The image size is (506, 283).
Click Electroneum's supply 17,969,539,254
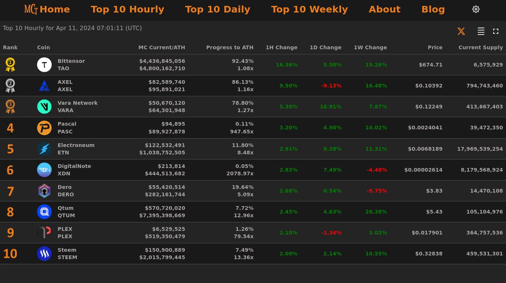(480, 149)
